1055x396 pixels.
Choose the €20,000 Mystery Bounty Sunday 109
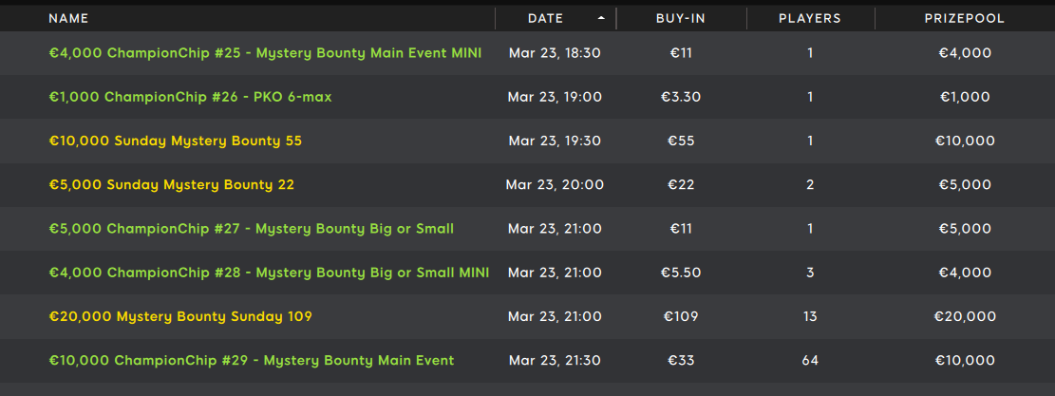tap(180, 316)
